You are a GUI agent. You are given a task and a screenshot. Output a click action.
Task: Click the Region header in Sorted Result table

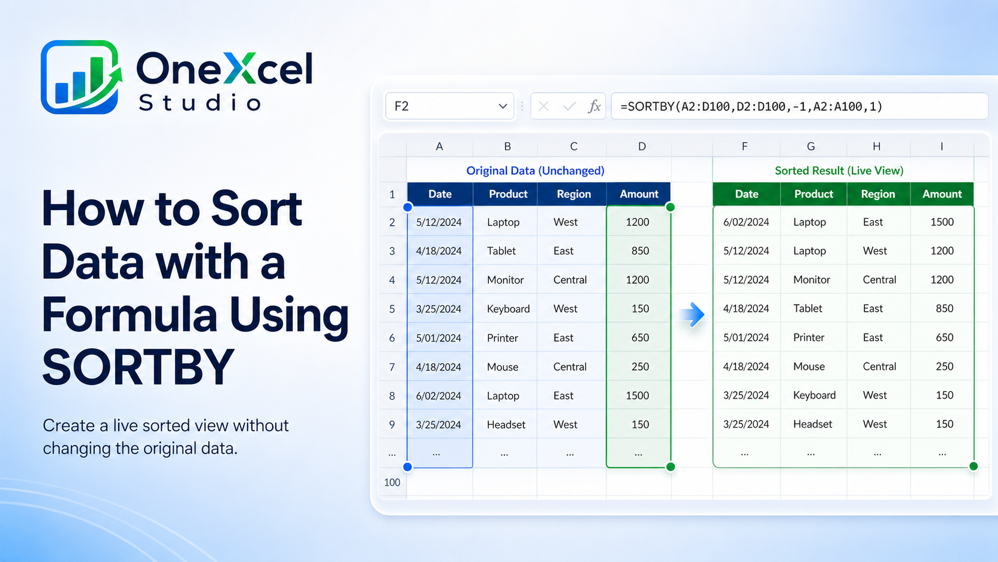pyautogui.click(x=878, y=194)
